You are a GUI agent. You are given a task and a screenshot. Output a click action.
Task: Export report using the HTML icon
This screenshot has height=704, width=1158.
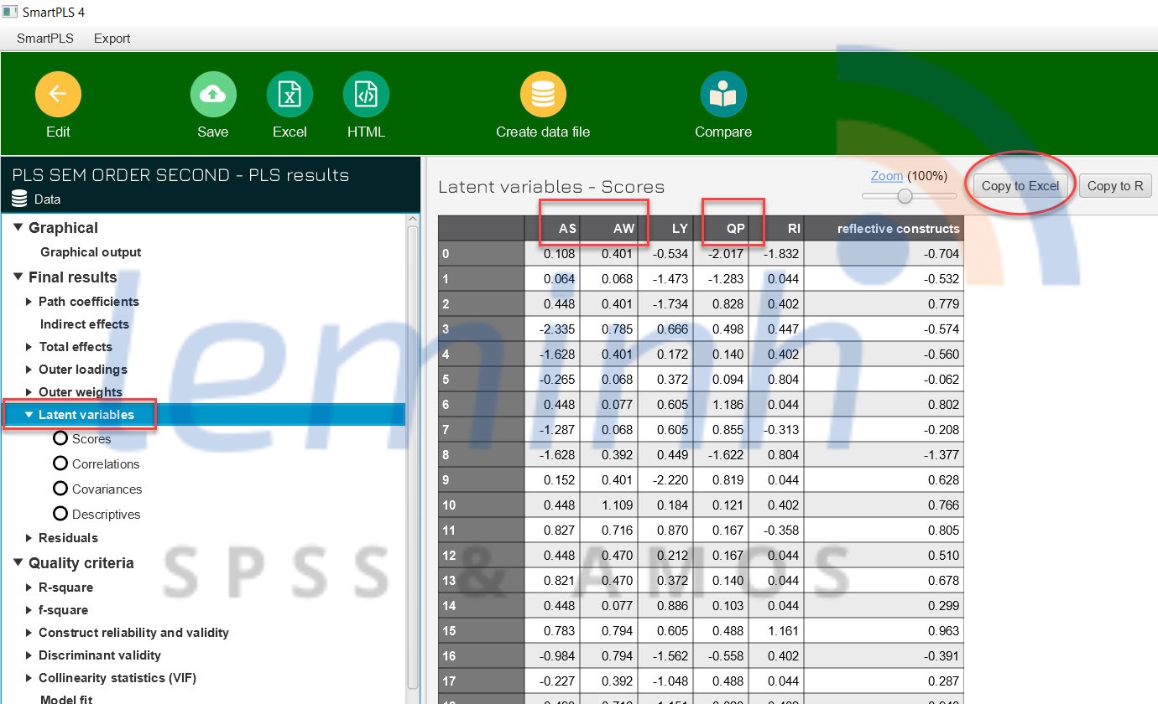366,95
